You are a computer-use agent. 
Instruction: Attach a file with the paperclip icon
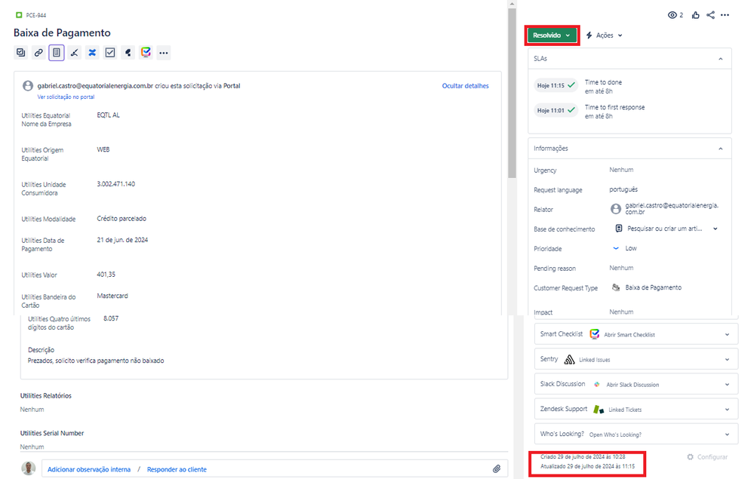(x=497, y=468)
